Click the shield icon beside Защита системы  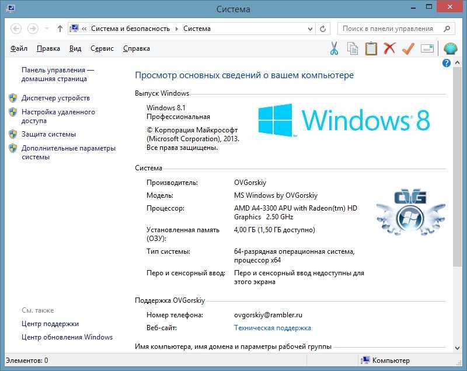(x=13, y=134)
